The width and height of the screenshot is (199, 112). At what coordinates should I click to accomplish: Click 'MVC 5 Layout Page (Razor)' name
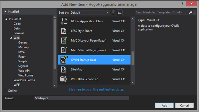click(x=89, y=41)
